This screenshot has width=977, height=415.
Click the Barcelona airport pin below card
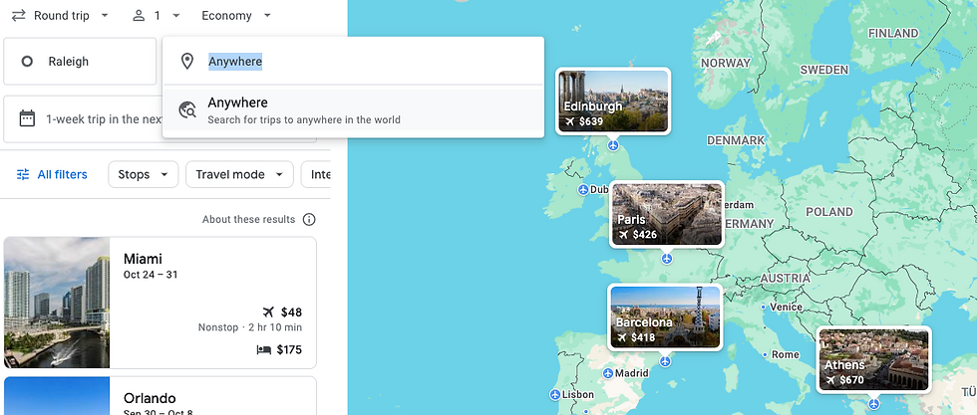[x=666, y=361]
